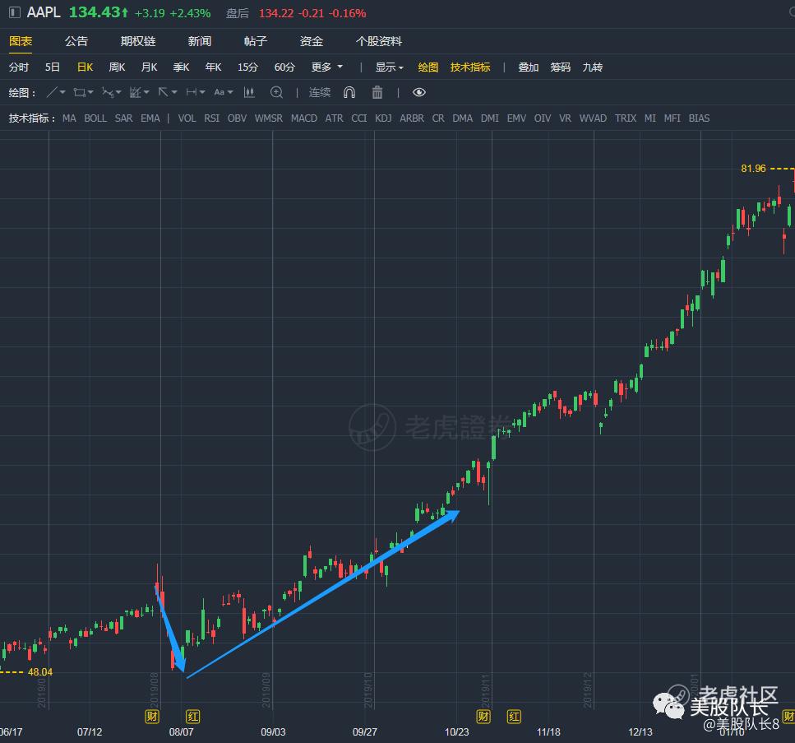This screenshot has width=795, height=743.
Task: Enable the OBV indicator
Action: (x=237, y=118)
